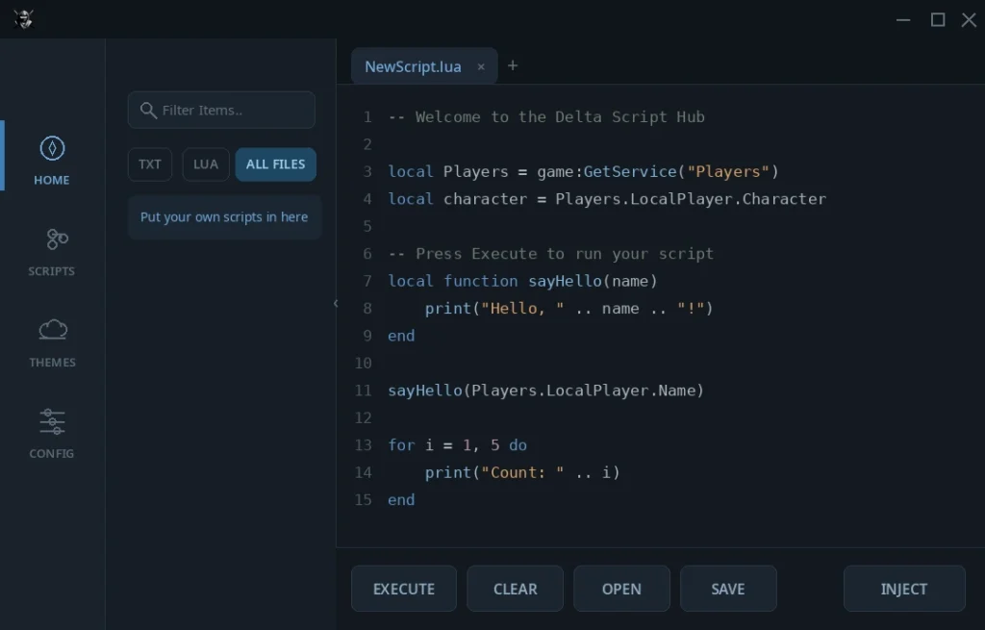Viewport: 985px width, 630px height.
Task: Collapse the file panel with the arrow
Action: (336, 303)
